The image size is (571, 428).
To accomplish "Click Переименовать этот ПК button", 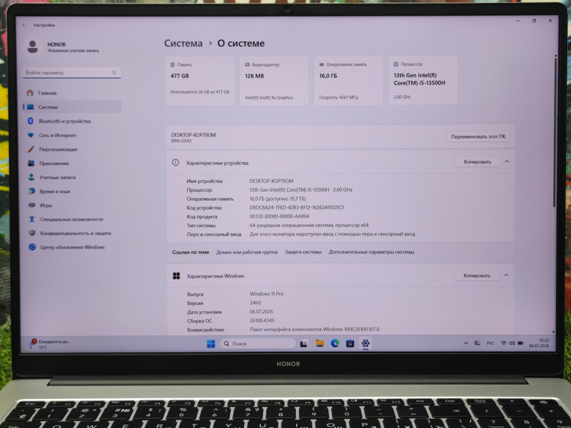I will (478, 136).
